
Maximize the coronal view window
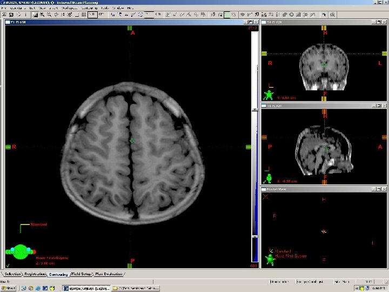coord(379,22)
